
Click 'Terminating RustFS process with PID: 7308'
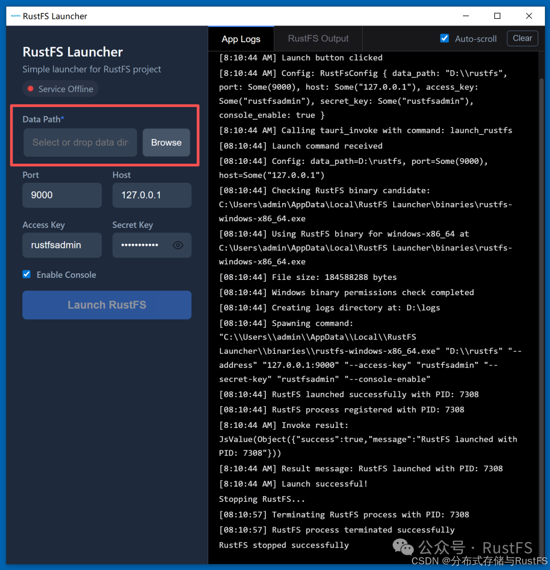coord(344,515)
